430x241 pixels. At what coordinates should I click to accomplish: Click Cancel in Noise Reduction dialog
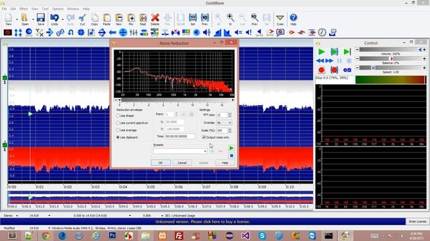[182, 163]
